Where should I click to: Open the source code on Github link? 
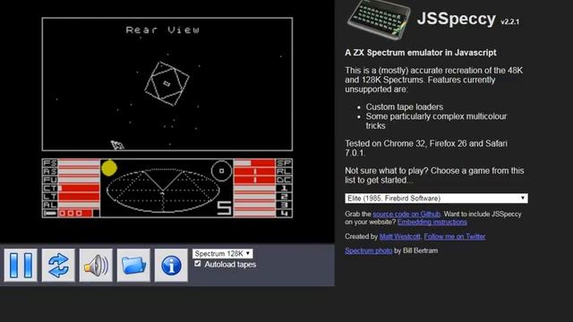pyautogui.click(x=406, y=214)
